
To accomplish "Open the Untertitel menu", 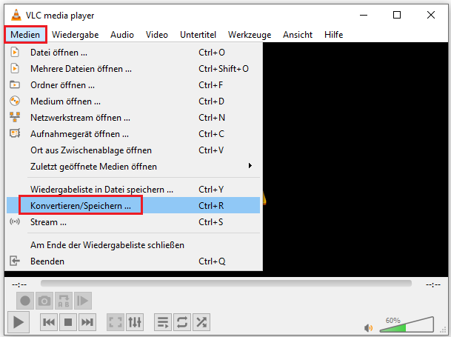I will [198, 35].
